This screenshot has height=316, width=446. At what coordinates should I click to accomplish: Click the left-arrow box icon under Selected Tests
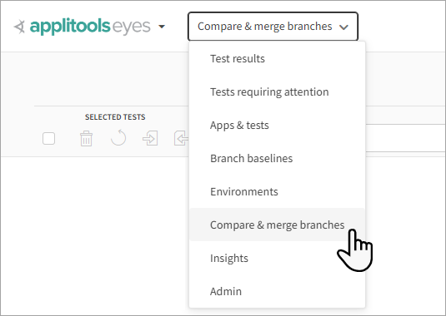point(182,138)
